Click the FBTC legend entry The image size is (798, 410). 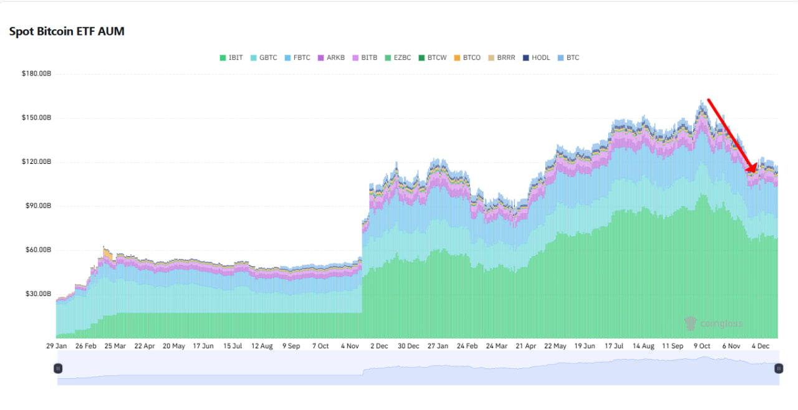297,58
